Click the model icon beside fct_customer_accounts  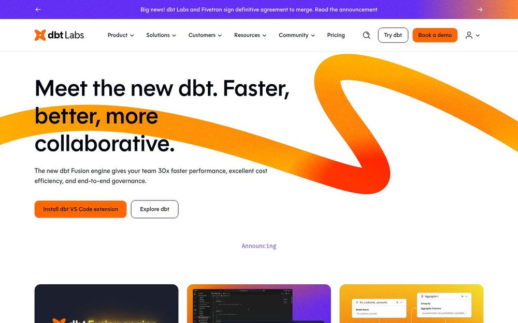coord(357,302)
